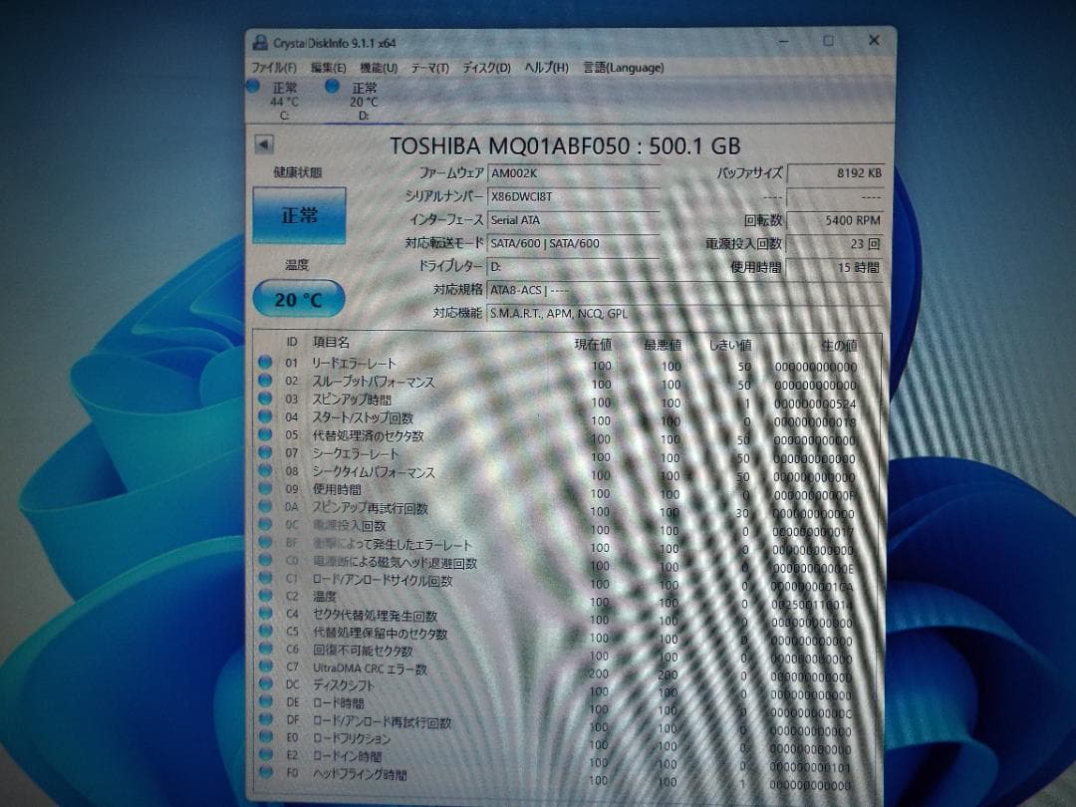Click the 正常 health status button

pos(299,217)
